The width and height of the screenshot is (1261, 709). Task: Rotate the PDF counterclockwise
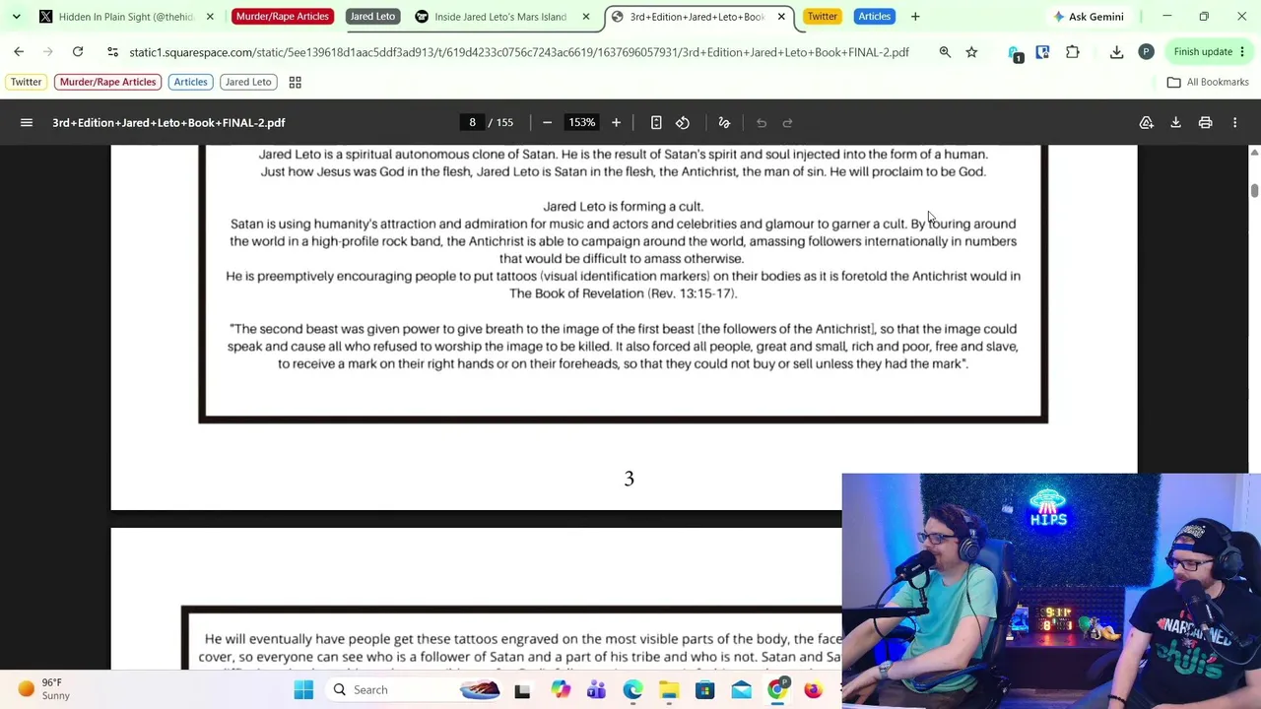(x=683, y=123)
